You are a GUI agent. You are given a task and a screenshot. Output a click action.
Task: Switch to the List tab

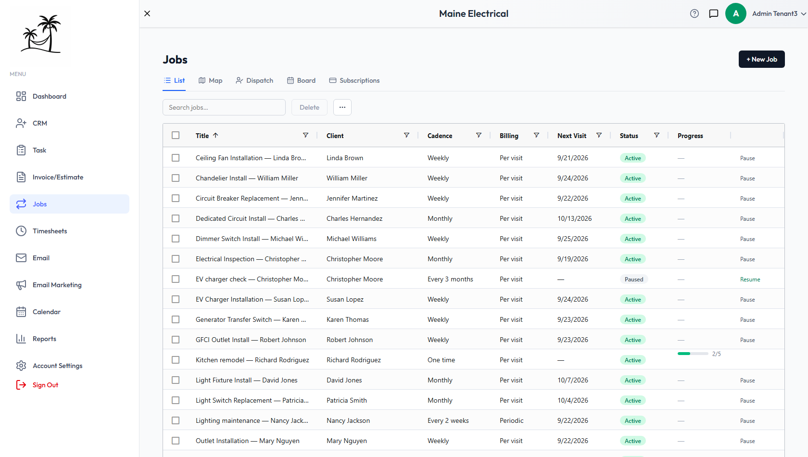point(174,80)
